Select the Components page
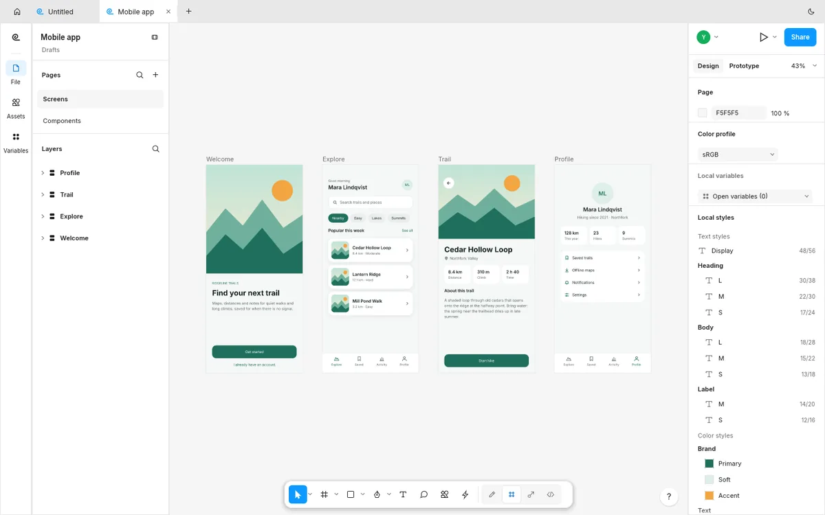The height and width of the screenshot is (515, 825). pos(100,121)
